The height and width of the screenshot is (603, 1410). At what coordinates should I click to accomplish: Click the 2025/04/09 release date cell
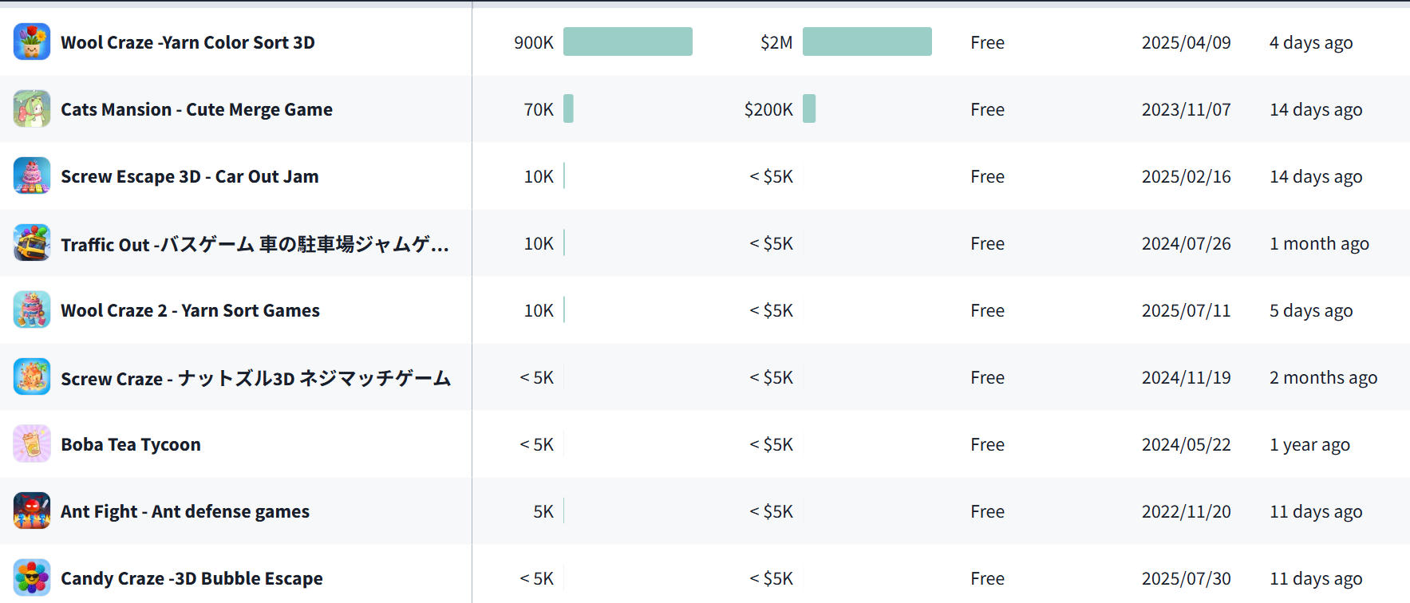pyautogui.click(x=1186, y=42)
